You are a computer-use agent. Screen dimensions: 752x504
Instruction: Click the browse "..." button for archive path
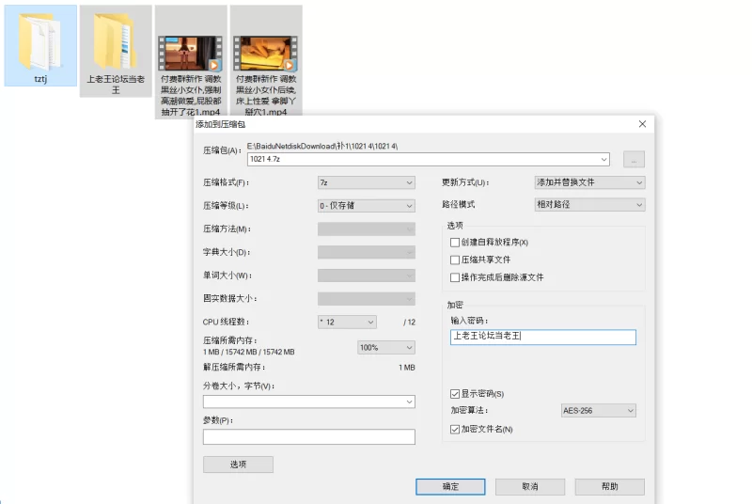point(634,160)
